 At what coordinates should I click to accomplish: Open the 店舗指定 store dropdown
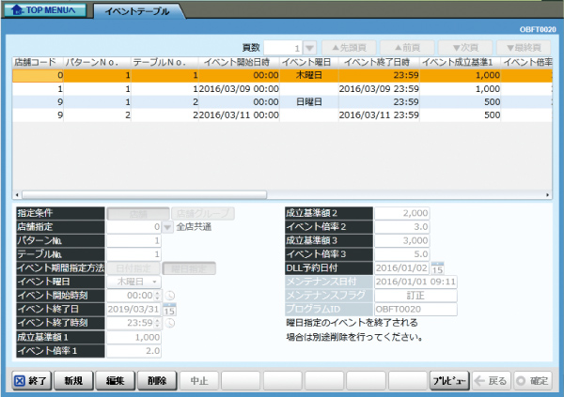pos(167,226)
